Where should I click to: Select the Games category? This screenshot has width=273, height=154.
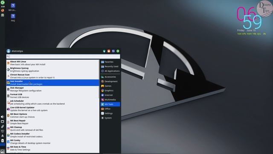[x=110, y=86]
